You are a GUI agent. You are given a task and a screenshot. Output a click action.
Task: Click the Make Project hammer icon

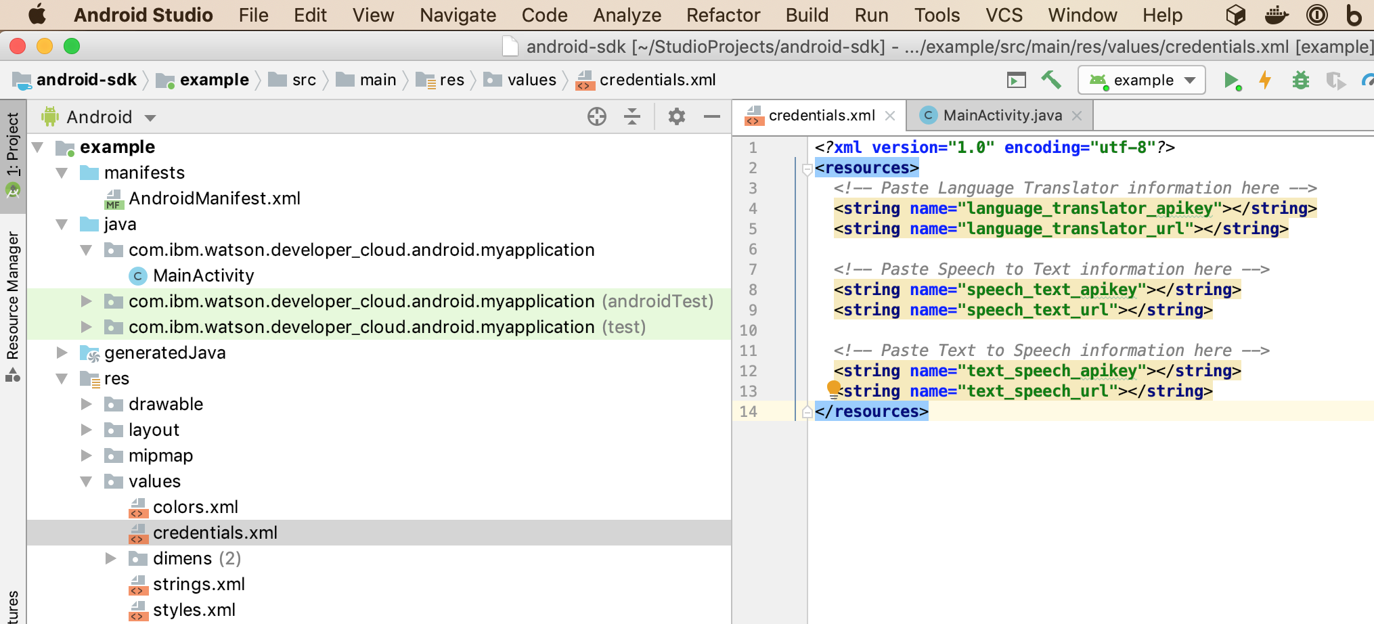pos(1050,80)
